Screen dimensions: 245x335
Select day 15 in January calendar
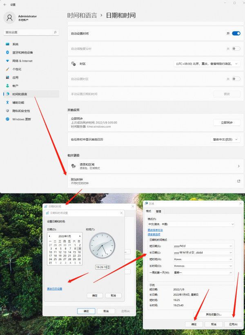click(x=74, y=252)
